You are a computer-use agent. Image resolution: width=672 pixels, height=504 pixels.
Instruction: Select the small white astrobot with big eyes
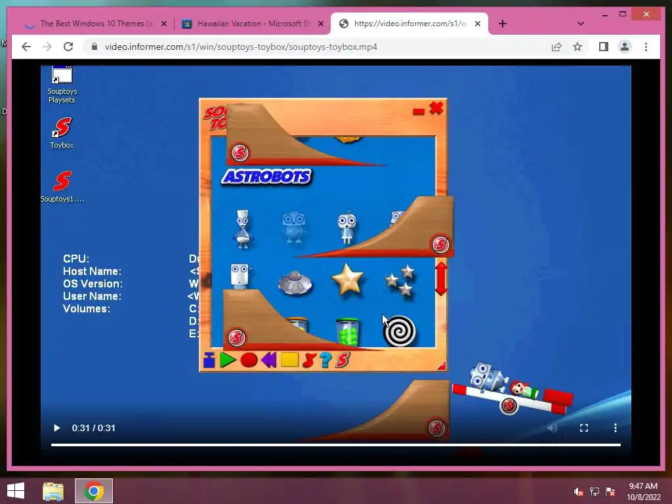(346, 226)
